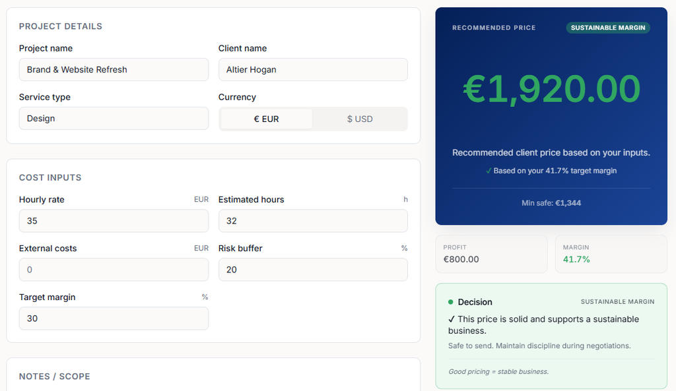Click the Notes / Scope section heading
The image size is (676, 391).
pyautogui.click(x=54, y=376)
